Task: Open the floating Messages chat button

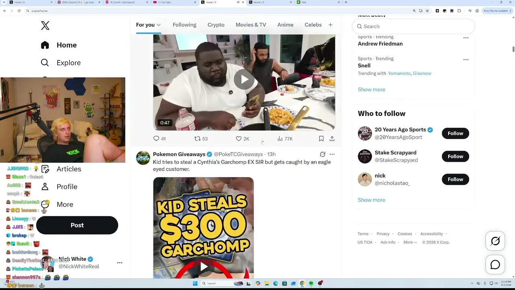Action: tap(495, 265)
